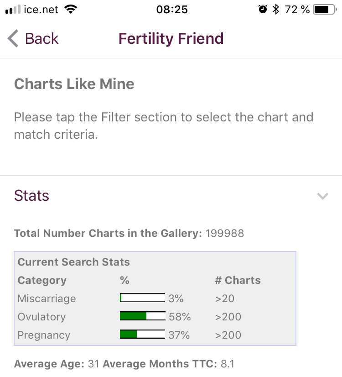The width and height of the screenshot is (342, 377).
Task: Tap the Filter section instruction text
Action: [x=164, y=126]
